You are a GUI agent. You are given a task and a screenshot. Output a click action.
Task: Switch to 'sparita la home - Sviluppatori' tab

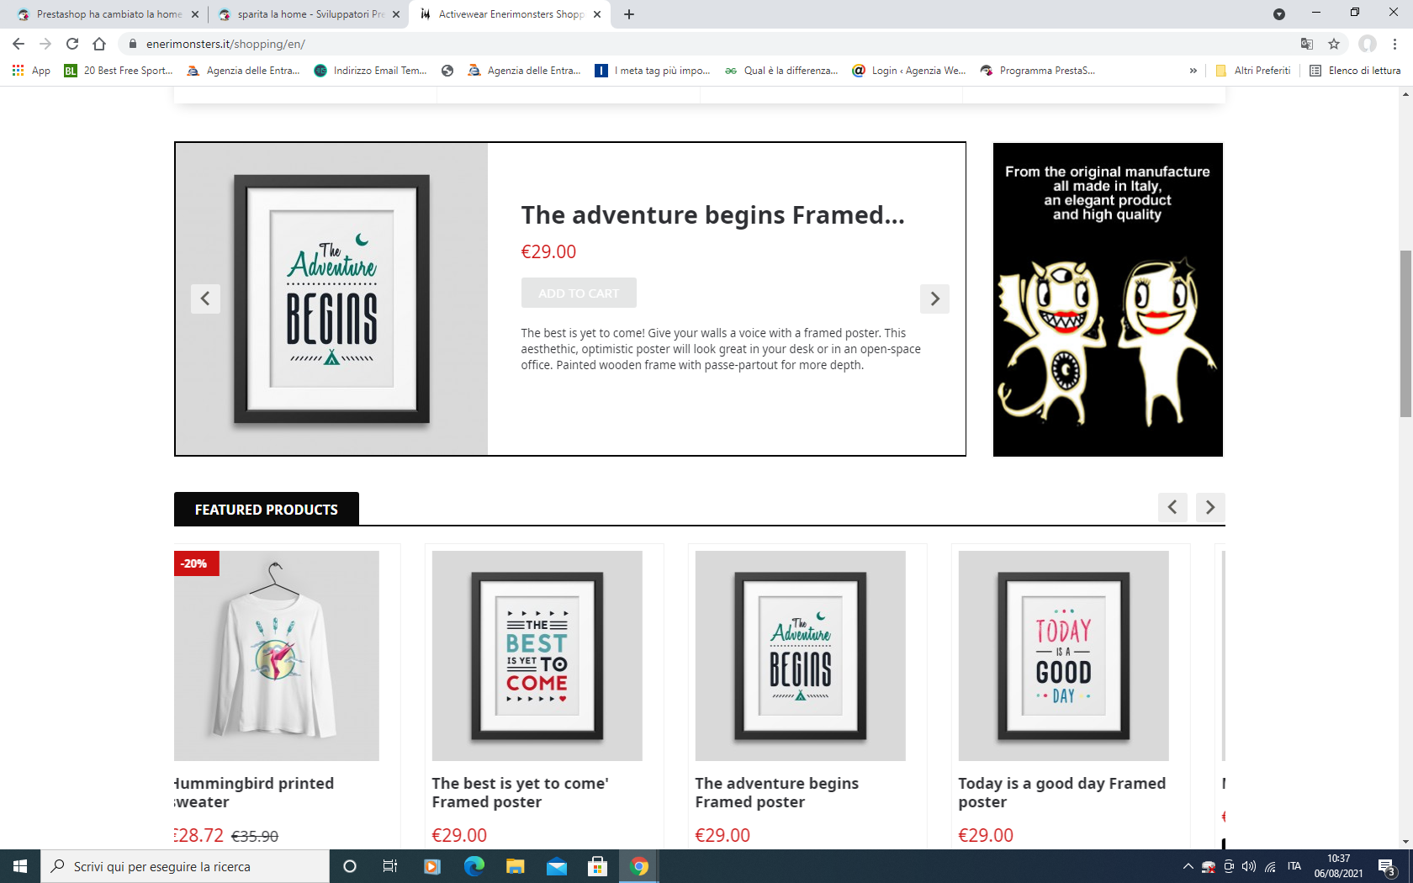tap(307, 14)
